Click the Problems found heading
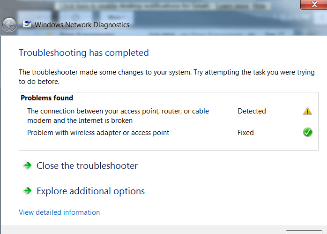Image resolution: width=327 pixels, height=234 pixels. tap(47, 98)
